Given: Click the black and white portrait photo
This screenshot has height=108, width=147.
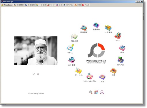Looking at the screenshot, I should coord(36,51).
